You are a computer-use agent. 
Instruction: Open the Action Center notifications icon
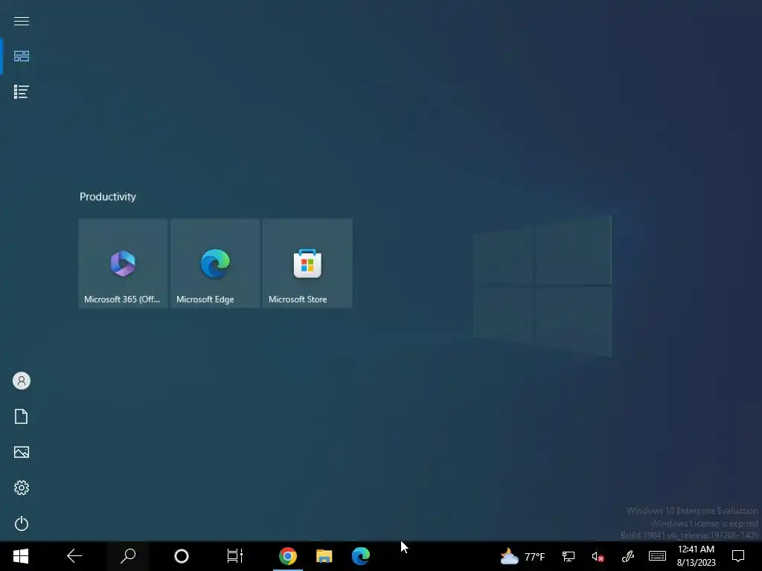point(738,556)
